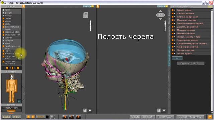Image resolution: width=214 pixels, height=120 pixels.
Task: Click the body silhouette icon in viewport B
Action: (165, 26)
